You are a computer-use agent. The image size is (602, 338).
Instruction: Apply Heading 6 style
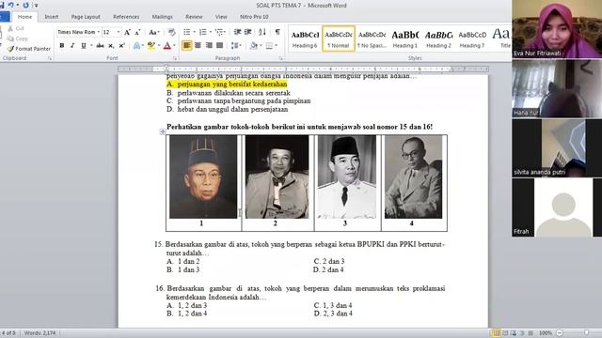click(x=305, y=39)
